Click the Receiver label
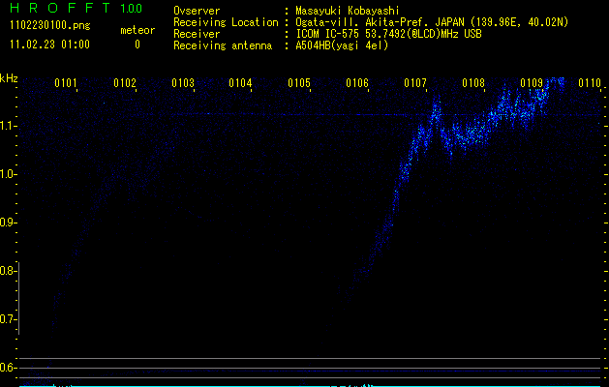 tap(197, 34)
